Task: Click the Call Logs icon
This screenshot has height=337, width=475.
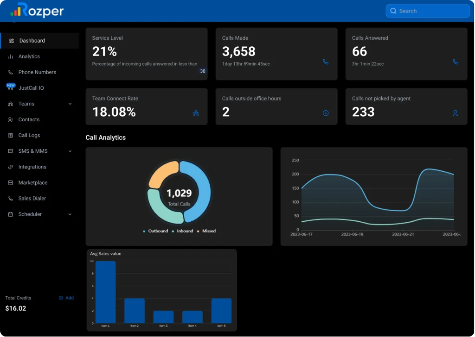Action: click(x=11, y=135)
